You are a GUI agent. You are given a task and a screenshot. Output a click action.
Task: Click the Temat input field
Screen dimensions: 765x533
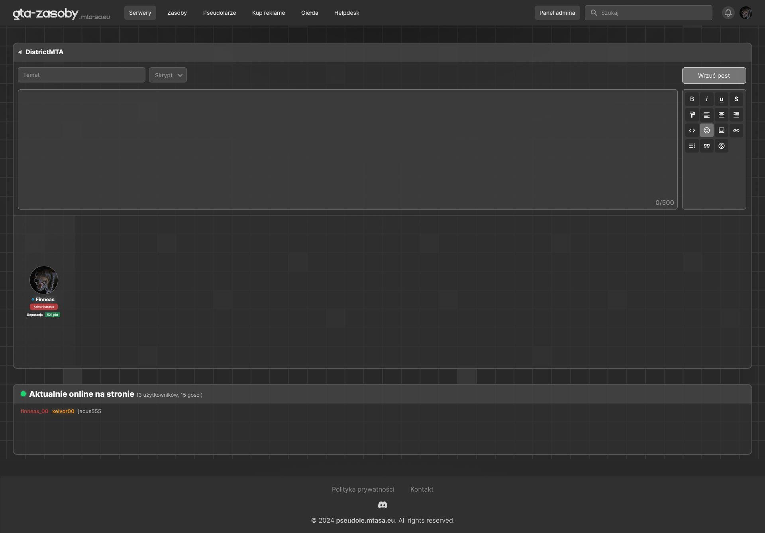pyautogui.click(x=81, y=75)
